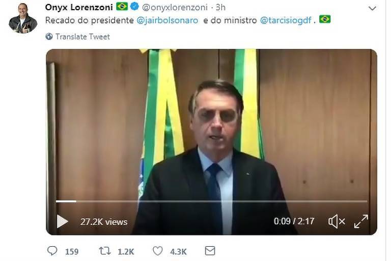Click the blue verified badge icon
Image resolution: width=391 pixels, height=261 pixels.
tap(134, 7)
